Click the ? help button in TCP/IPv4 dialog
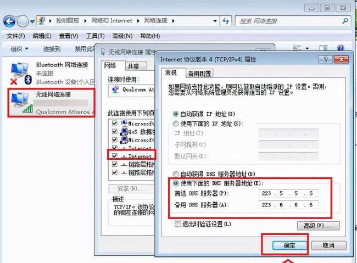The height and width of the screenshot is (263, 357). 325,59
